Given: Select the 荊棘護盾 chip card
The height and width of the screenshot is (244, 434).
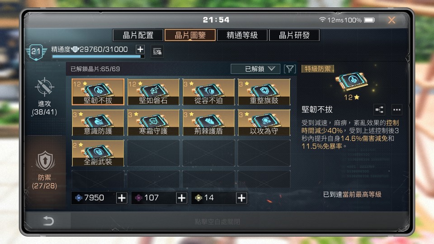Looking at the screenshot, I should click(209, 122).
